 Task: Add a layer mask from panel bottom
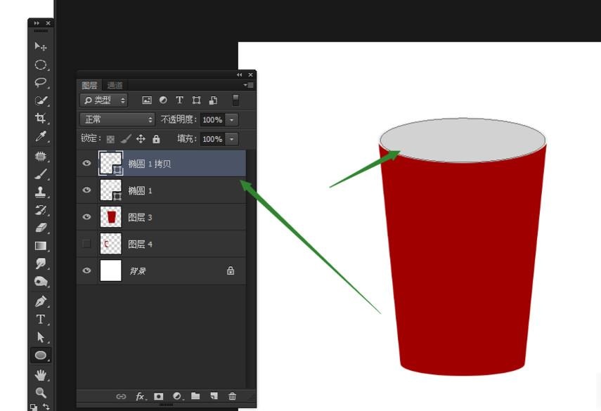(159, 396)
